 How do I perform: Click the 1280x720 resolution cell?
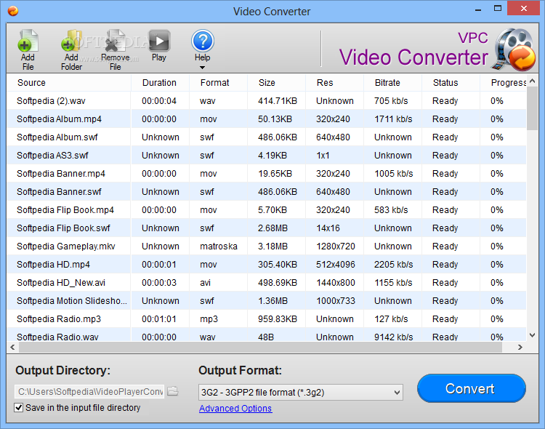point(336,246)
